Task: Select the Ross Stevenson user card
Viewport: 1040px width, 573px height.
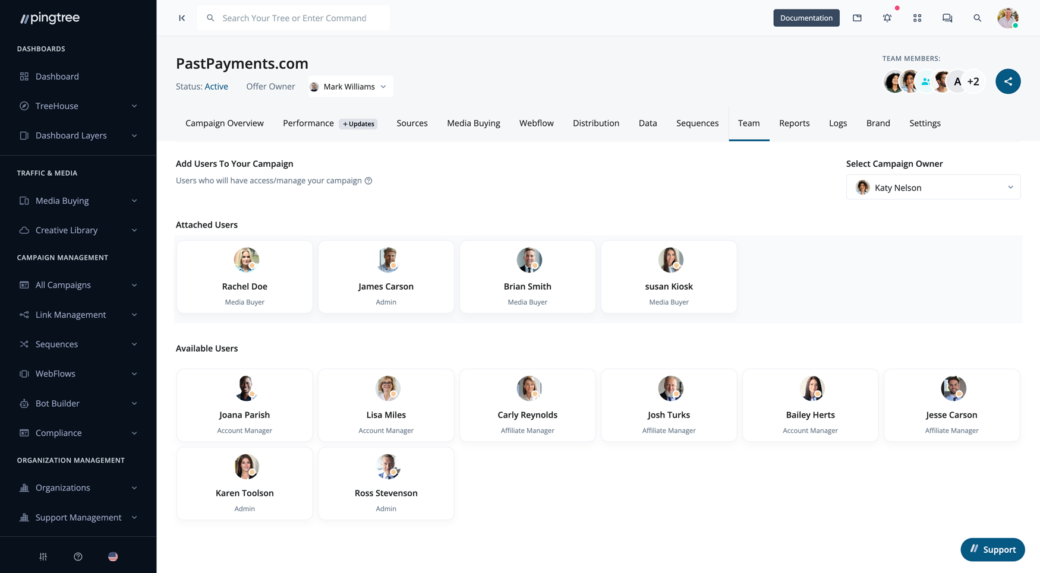Action: [x=386, y=483]
